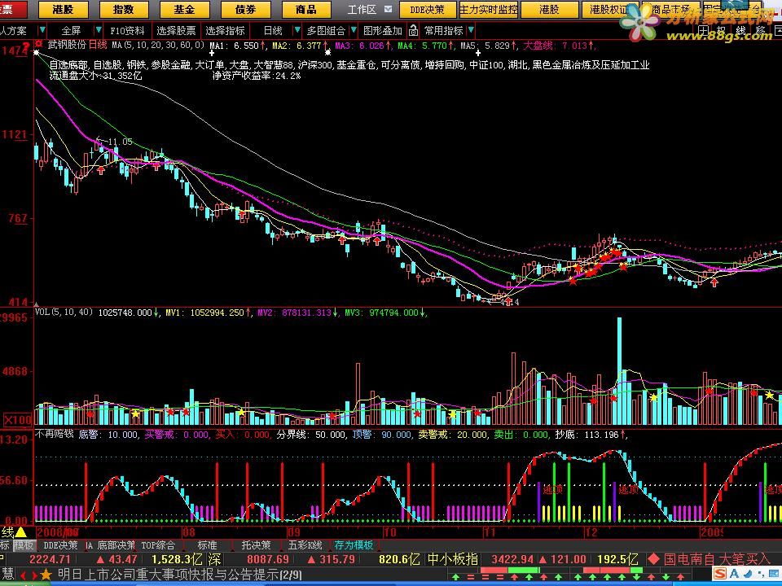Switch to the 底部决策 tab

[x=116, y=545]
